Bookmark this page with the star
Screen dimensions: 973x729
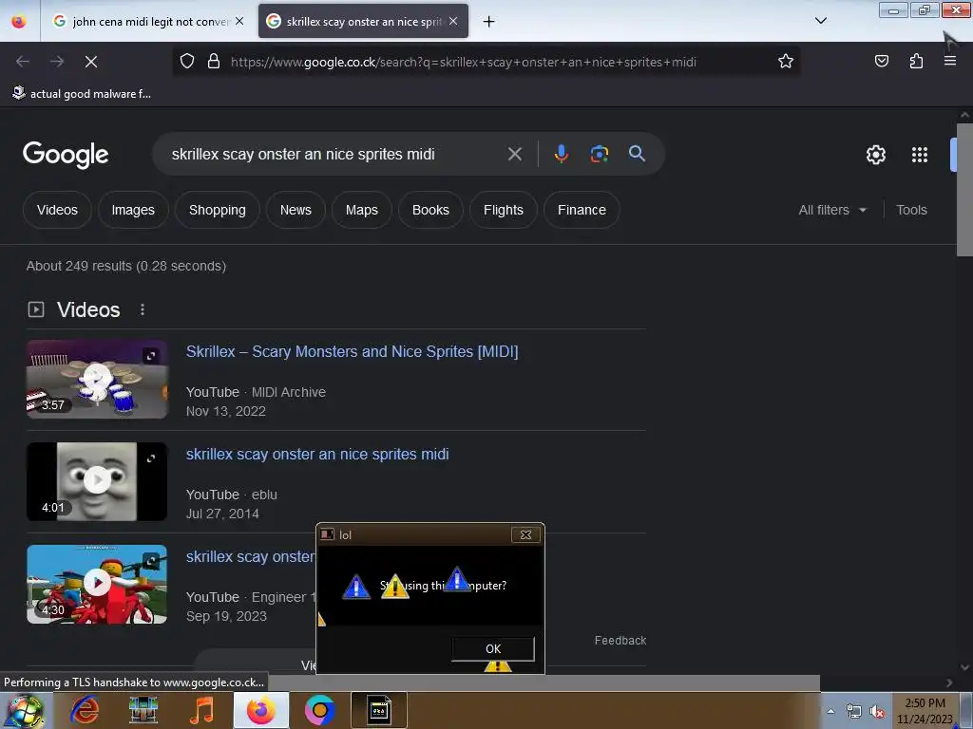pyautogui.click(x=786, y=61)
